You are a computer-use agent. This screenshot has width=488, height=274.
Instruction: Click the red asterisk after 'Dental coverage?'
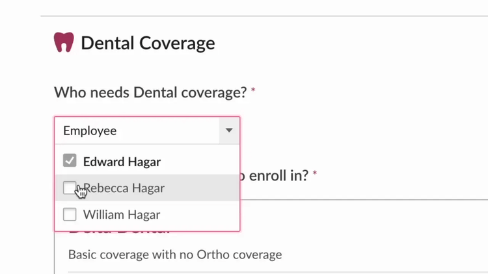[253, 90]
